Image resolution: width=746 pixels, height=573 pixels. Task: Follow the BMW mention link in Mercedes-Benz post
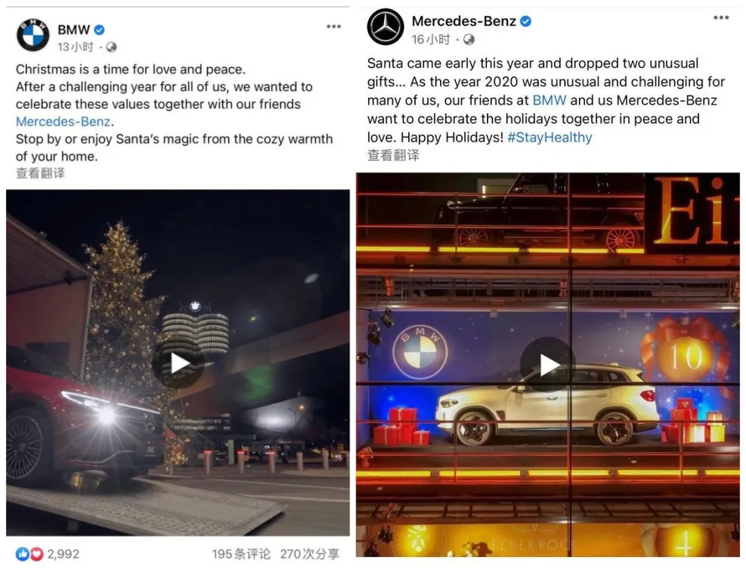coord(549,100)
